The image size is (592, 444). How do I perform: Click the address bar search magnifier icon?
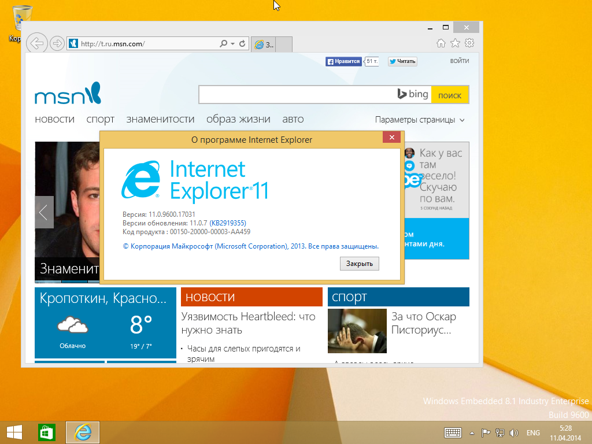[x=224, y=43]
